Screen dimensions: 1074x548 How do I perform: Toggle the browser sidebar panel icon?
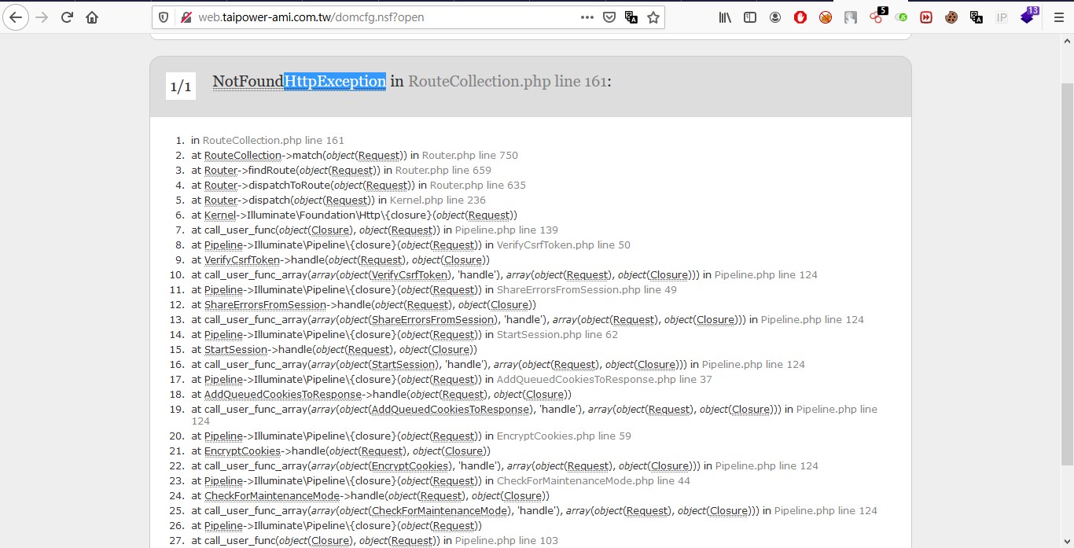click(x=750, y=17)
